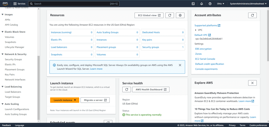Open Auto Scaling Groups in the sidebar
Image resolution: width=269 pixels, height=127 pixels.
pos(16,114)
